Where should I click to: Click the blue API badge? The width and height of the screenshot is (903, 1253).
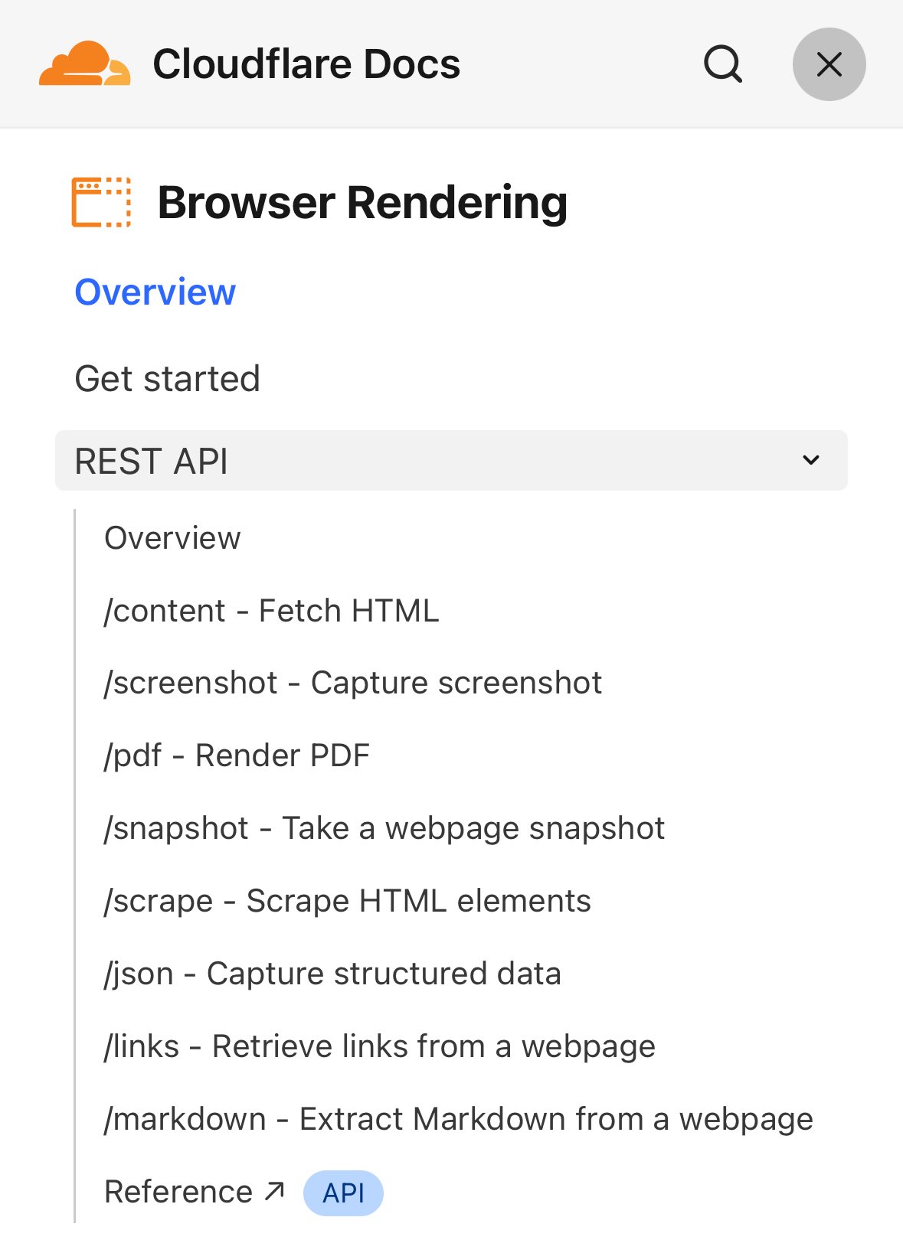343,1193
